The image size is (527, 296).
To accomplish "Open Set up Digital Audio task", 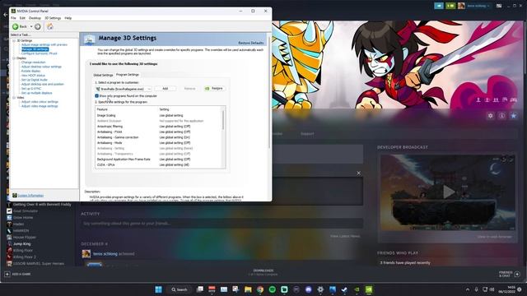I will [35, 80].
